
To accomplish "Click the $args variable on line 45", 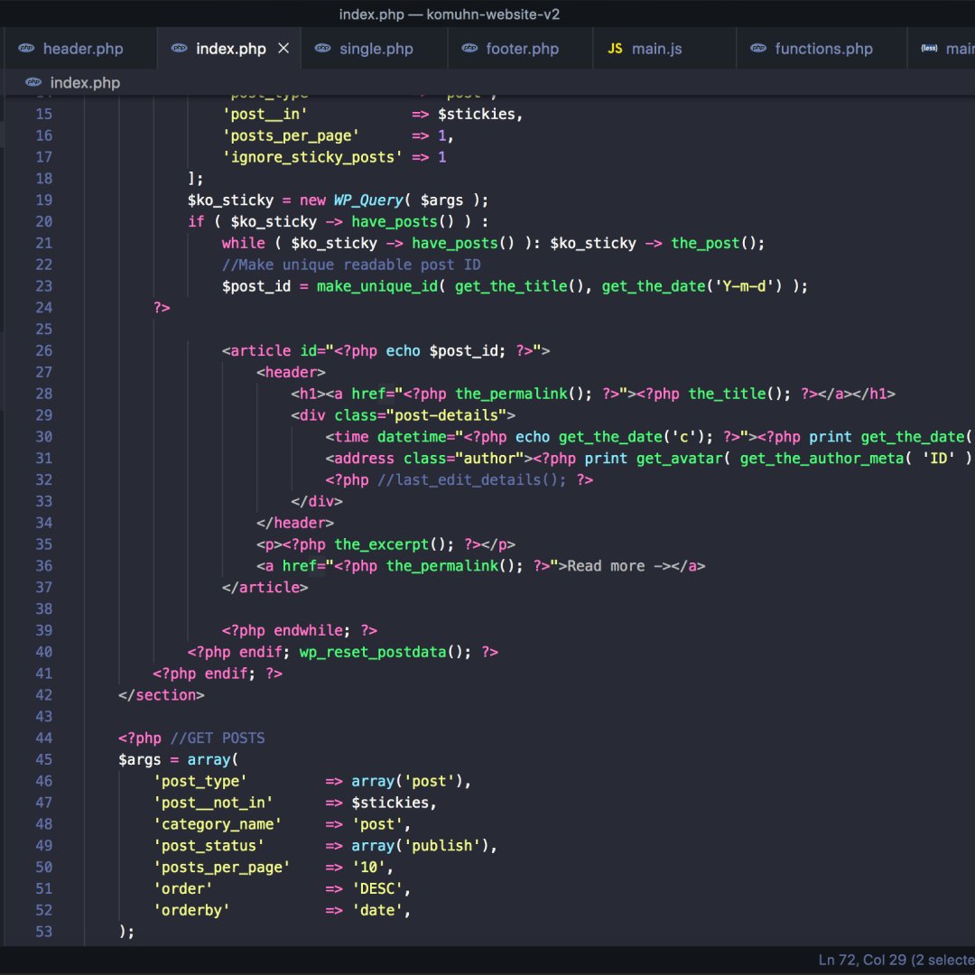I will [x=140, y=760].
